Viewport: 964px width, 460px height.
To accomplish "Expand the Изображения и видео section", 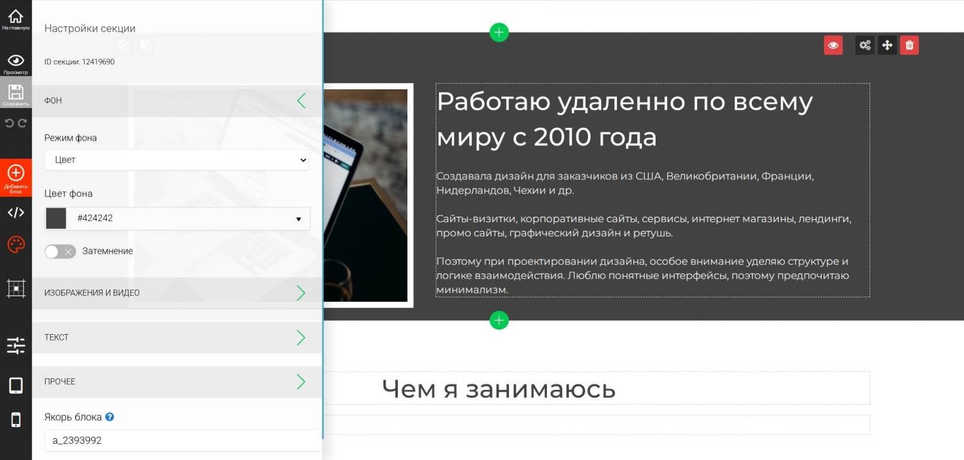I will click(x=177, y=293).
